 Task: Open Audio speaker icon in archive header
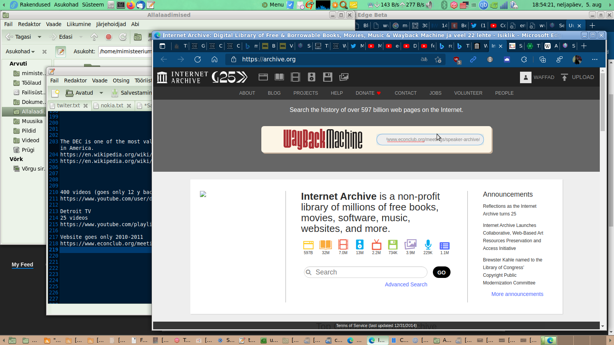coord(312,77)
